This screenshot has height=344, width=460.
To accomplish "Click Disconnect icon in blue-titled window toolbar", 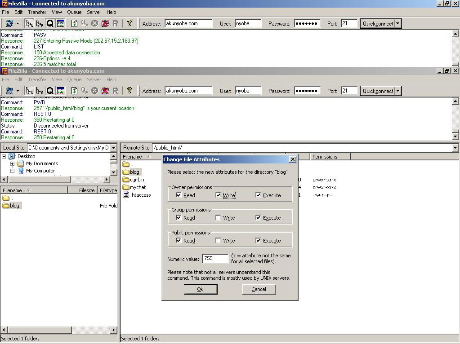I will pos(105,23).
